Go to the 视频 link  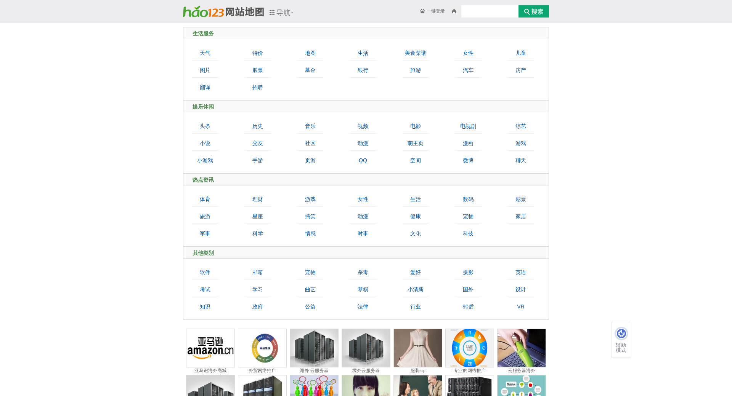tap(363, 126)
